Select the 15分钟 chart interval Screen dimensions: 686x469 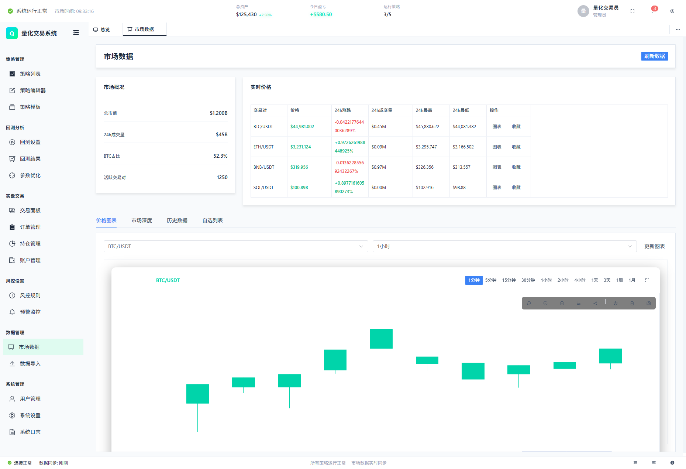509,280
